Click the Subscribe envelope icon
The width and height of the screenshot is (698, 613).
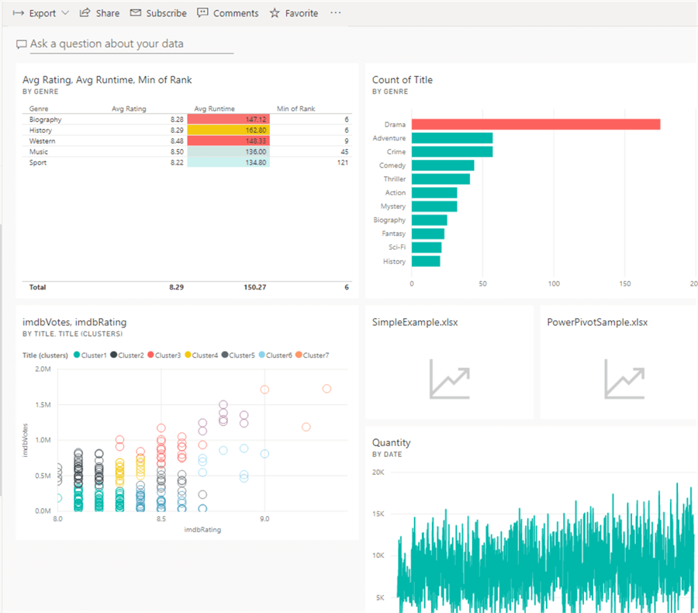136,13
